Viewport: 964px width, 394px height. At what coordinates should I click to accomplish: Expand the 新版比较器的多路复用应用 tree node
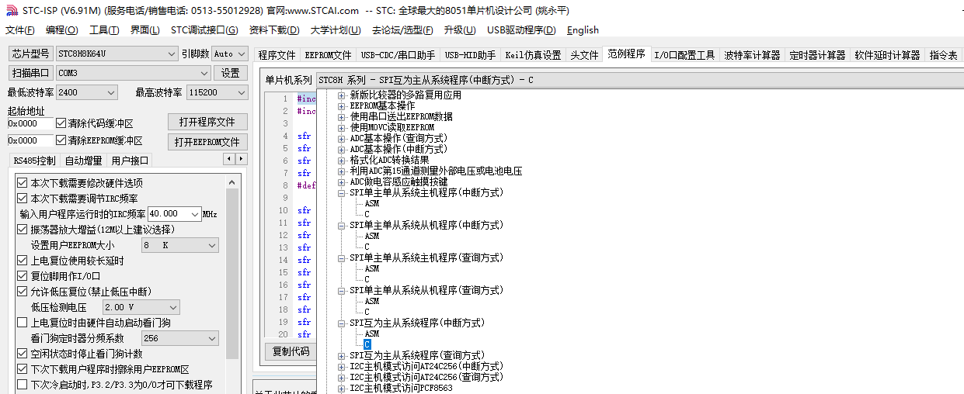click(x=342, y=95)
